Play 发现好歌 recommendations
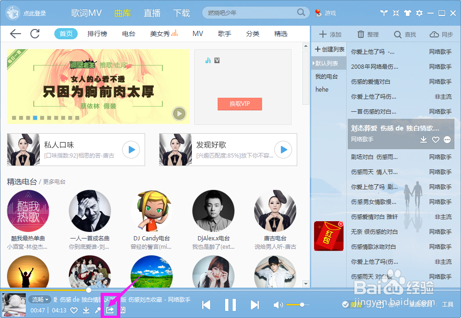The image size is (461, 318). tap(284, 150)
